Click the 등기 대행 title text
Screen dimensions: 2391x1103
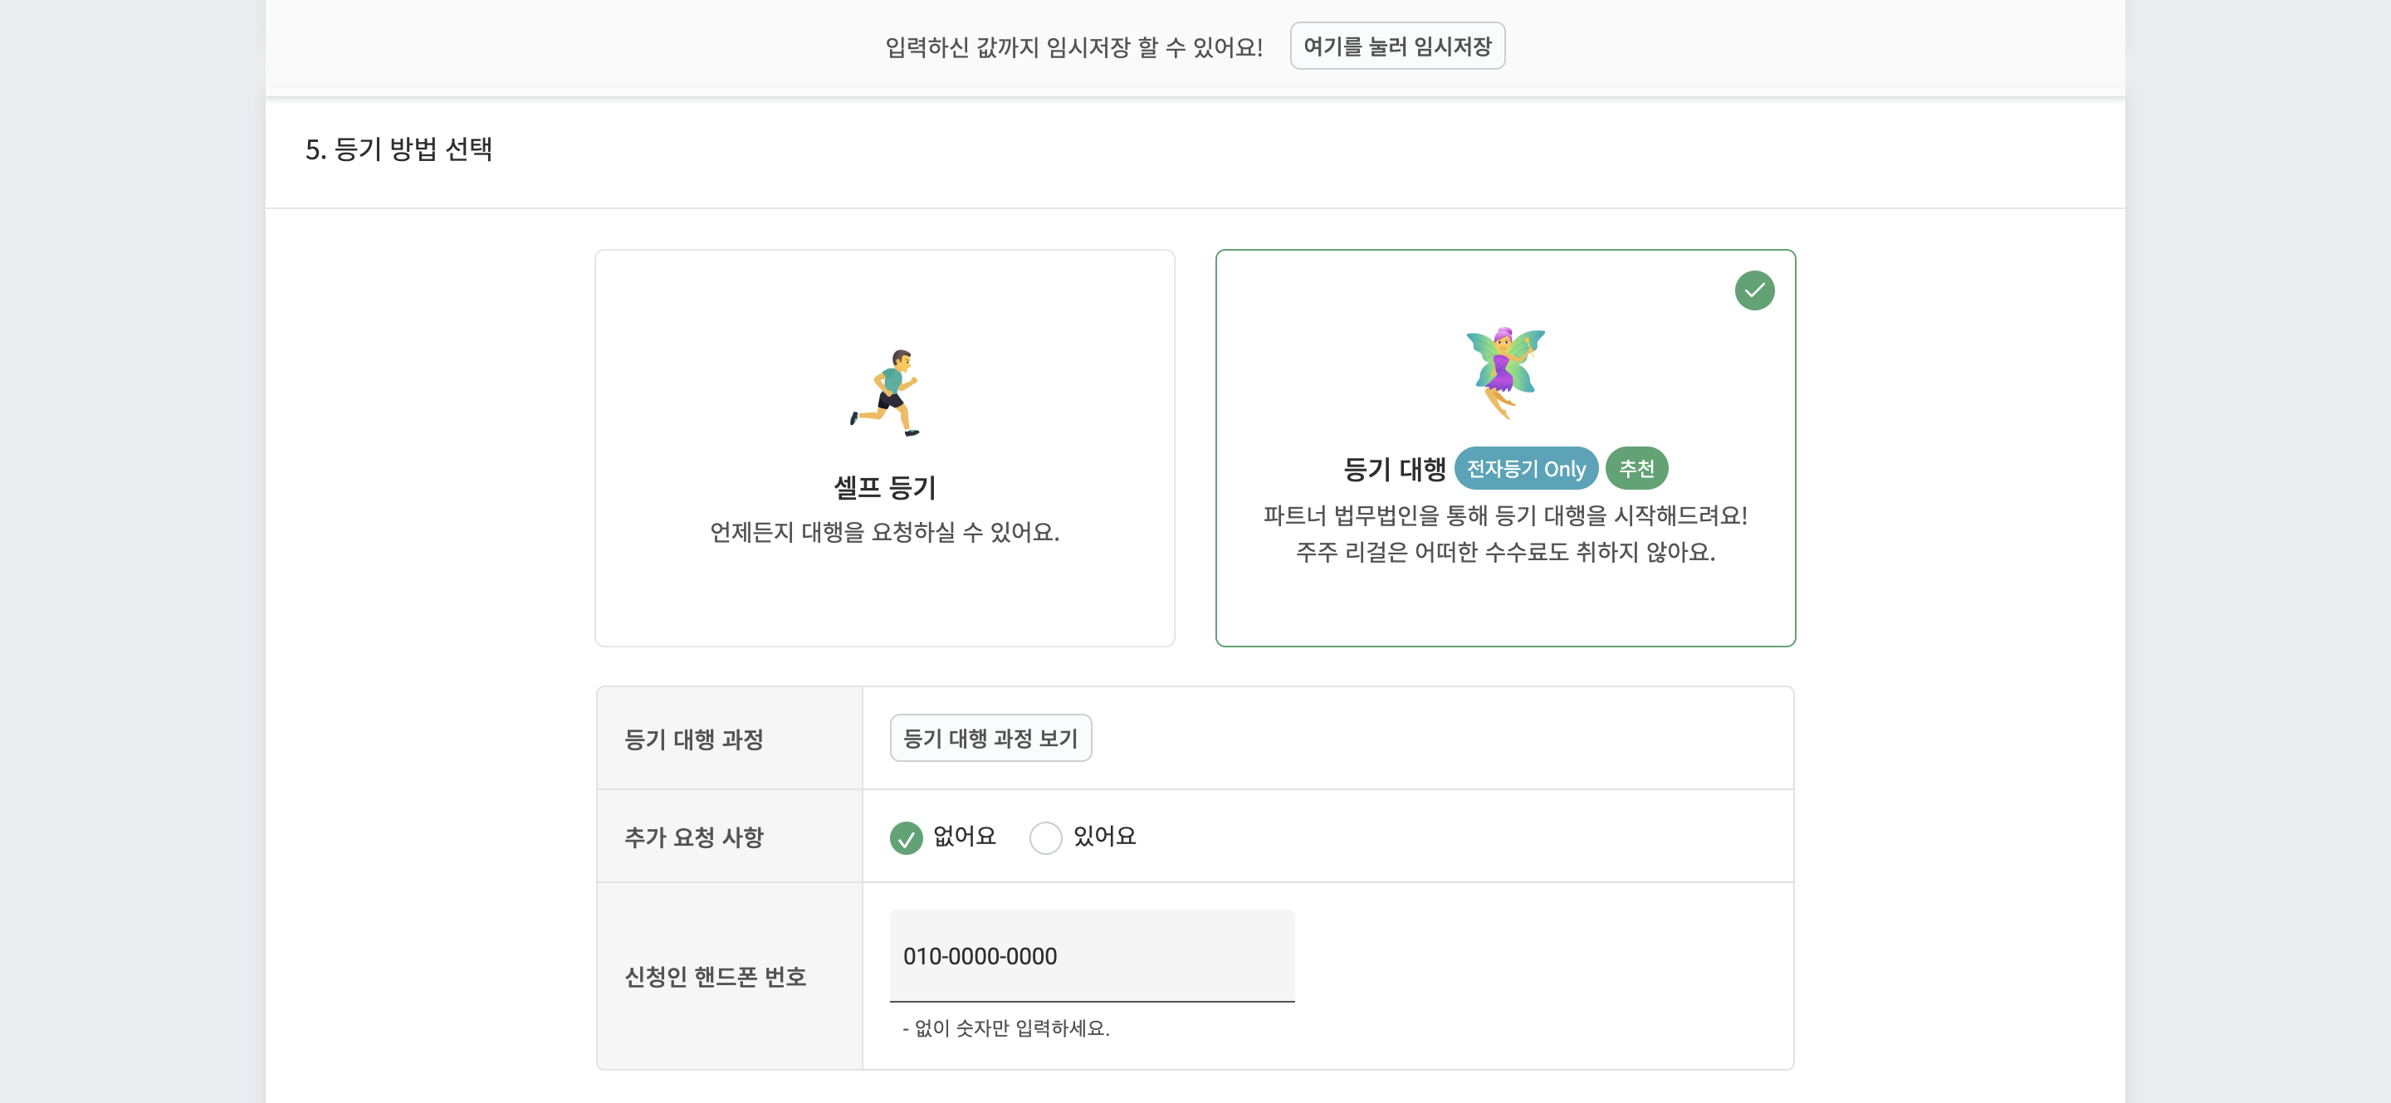click(1394, 470)
